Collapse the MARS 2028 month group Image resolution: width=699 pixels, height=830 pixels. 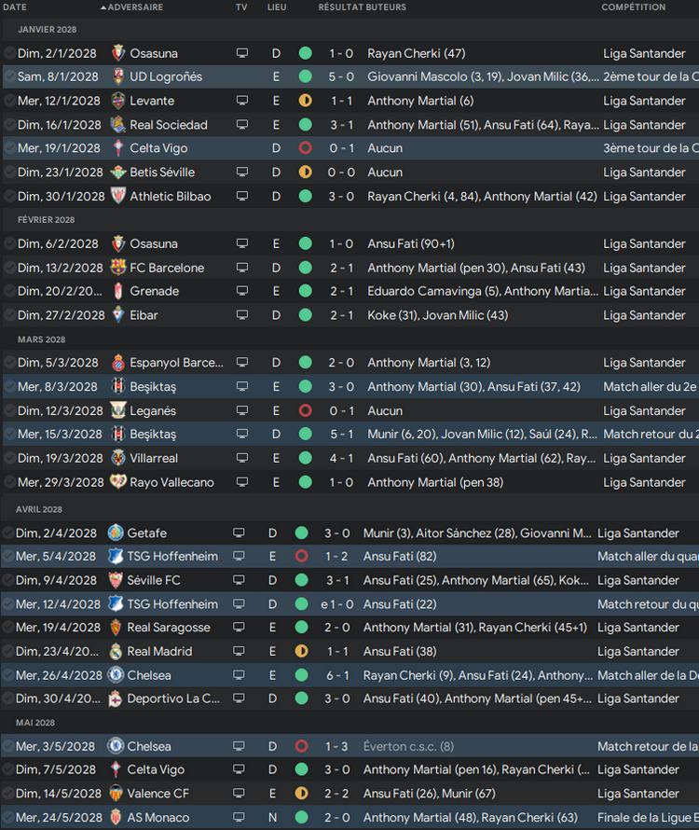coord(41,339)
